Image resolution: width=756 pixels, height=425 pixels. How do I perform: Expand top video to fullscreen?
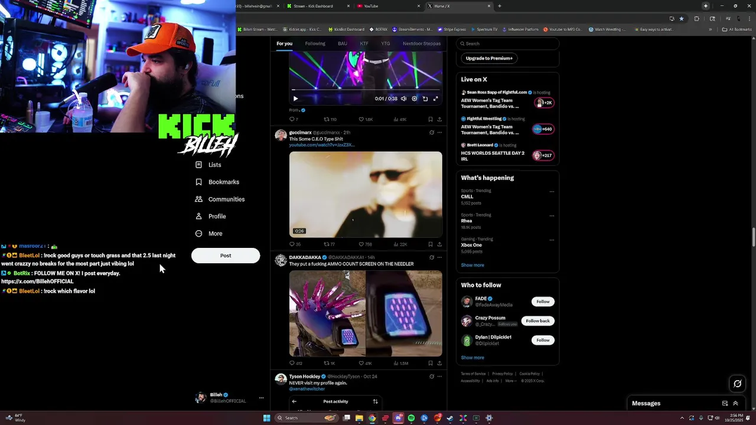coord(436,99)
